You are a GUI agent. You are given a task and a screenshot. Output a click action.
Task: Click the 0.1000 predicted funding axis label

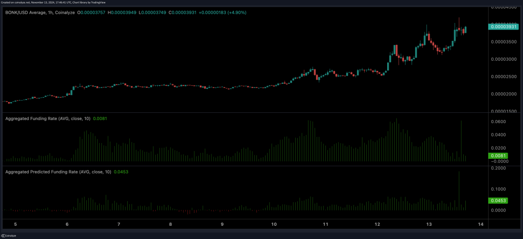click(498, 189)
